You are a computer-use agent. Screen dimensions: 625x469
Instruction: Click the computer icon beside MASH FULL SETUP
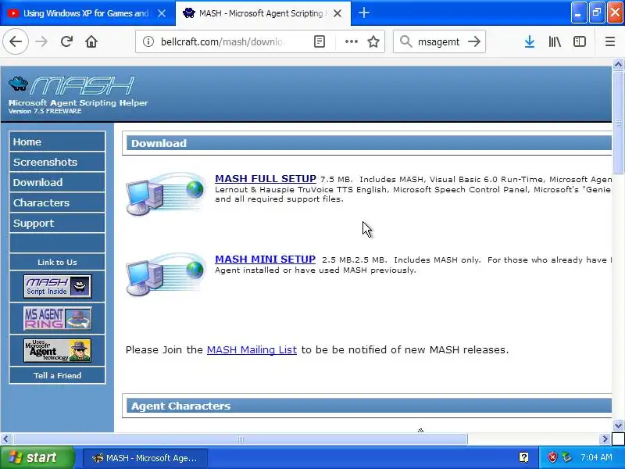tap(166, 193)
